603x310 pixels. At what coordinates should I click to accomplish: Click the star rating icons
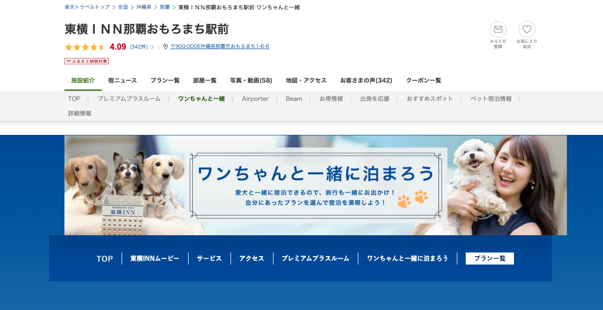coord(85,47)
